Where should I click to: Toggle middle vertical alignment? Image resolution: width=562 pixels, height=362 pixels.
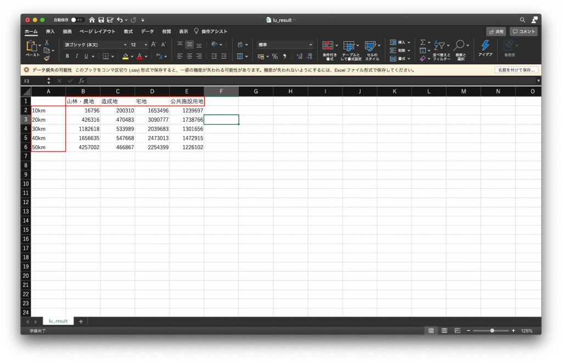189,44
